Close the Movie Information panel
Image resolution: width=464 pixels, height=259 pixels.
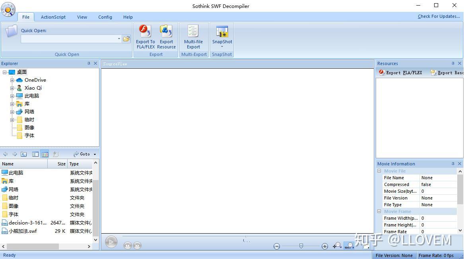pyautogui.click(x=460, y=163)
